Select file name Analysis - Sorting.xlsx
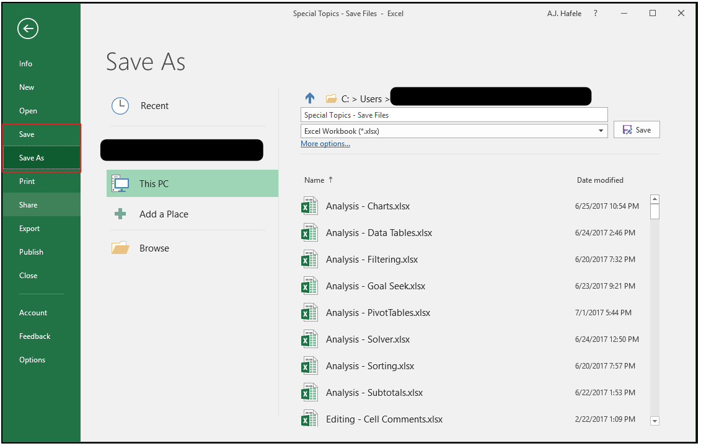The image size is (701, 446). [370, 366]
